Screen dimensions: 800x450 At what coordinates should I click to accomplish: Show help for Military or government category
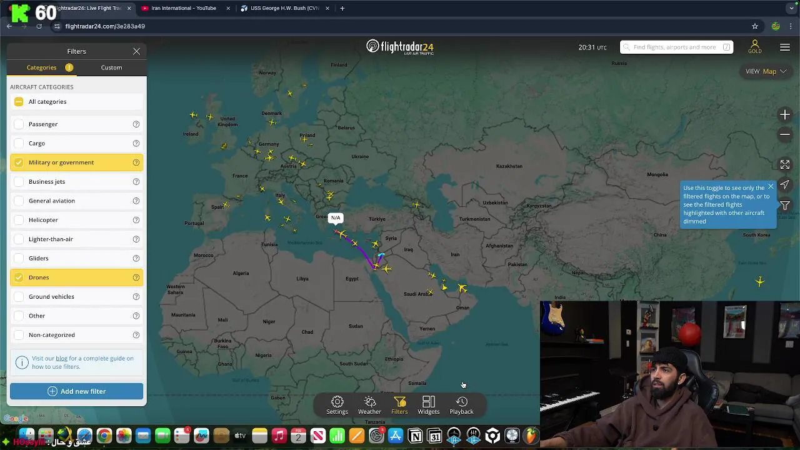(136, 162)
